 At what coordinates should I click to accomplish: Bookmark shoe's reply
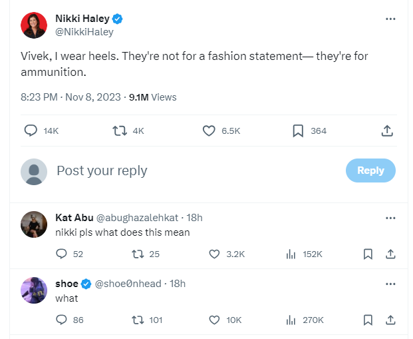(x=368, y=320)
